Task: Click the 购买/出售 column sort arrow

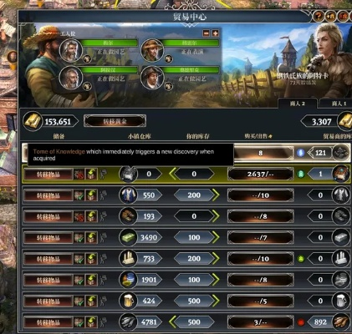Action: pyautogui.click(x=270, y=136)
